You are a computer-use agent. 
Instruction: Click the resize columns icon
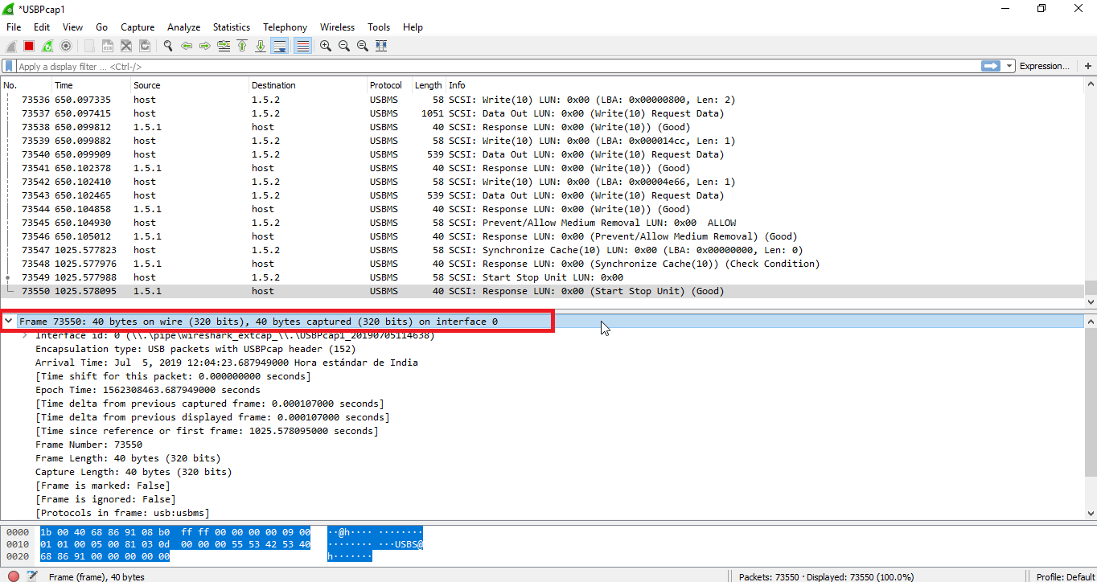pyautogui.click(x=381, y=47)
